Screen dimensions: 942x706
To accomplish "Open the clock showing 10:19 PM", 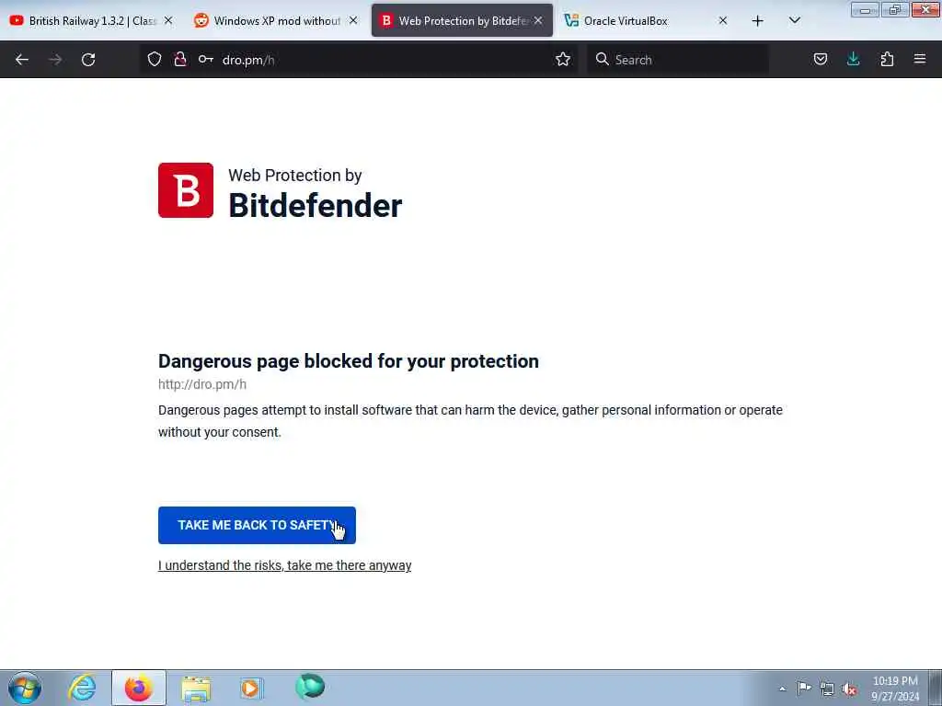I will coord(895,689).
